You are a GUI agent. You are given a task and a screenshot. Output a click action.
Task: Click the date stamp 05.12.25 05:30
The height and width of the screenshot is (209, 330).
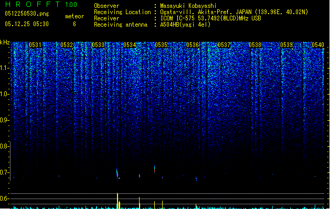pos(27,24)
